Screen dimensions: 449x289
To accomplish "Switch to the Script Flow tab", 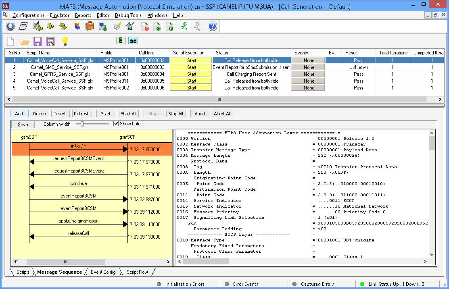I will click(137, 272).
